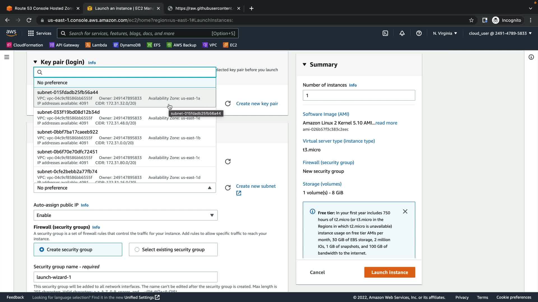Open the notifications bell
The height and width of the screenshot is (302, 538).
pos(402,33)
